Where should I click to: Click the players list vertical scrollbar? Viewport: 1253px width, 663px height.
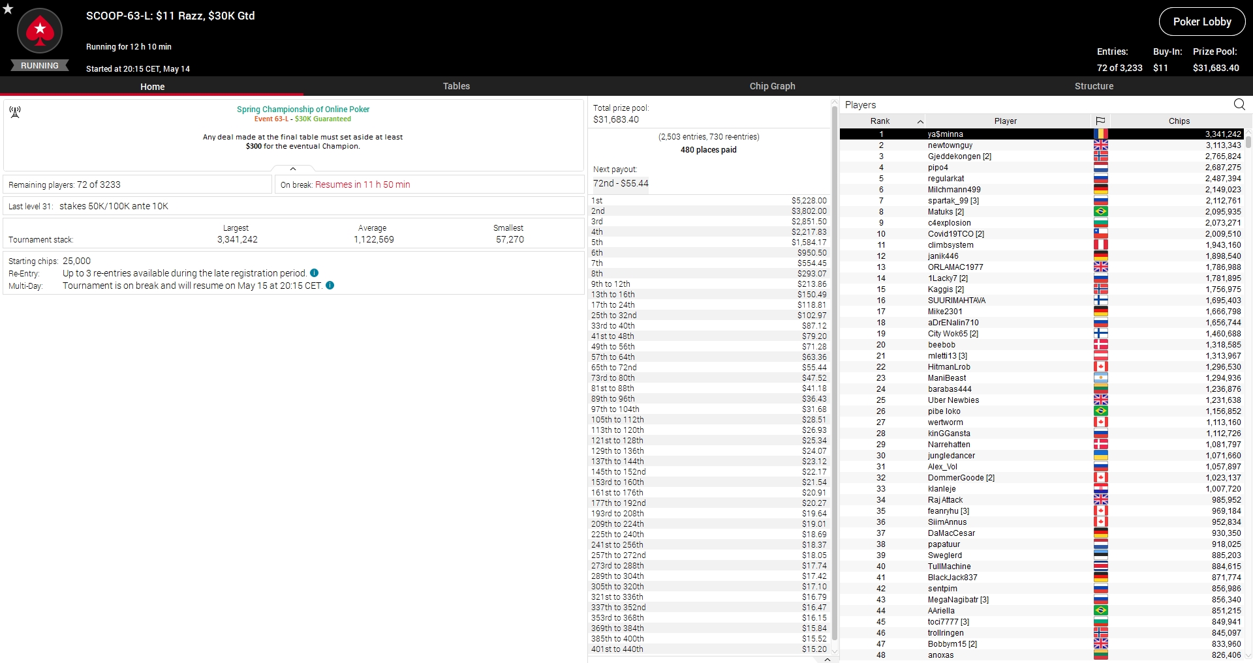(x=1248, y=142)
